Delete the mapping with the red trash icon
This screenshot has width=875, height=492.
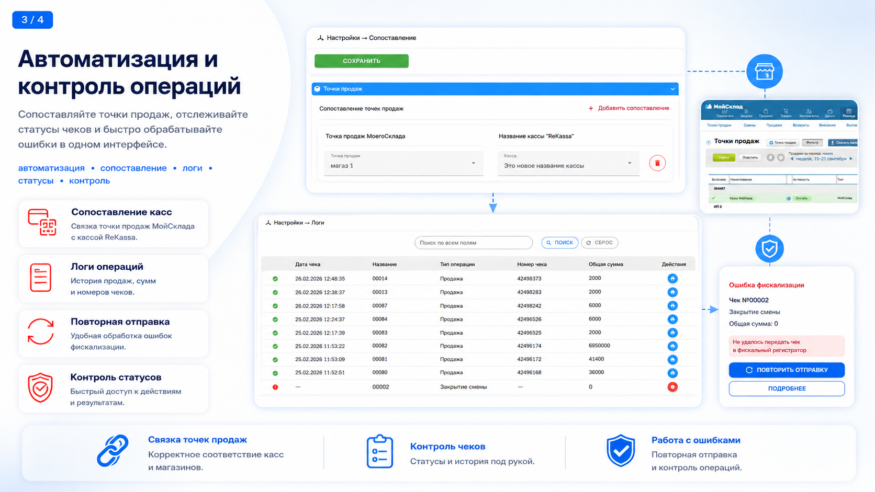pyautogui.click(x=657, y=163)
